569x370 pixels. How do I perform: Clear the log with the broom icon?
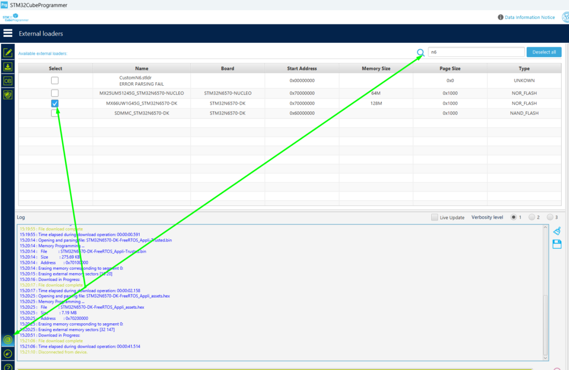[x=557, y=231]
